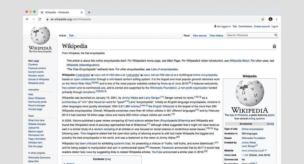Open Wikipedia (disambiguation) hatnote link
This screenshot has width=304, height=164.
pos(83,65)
